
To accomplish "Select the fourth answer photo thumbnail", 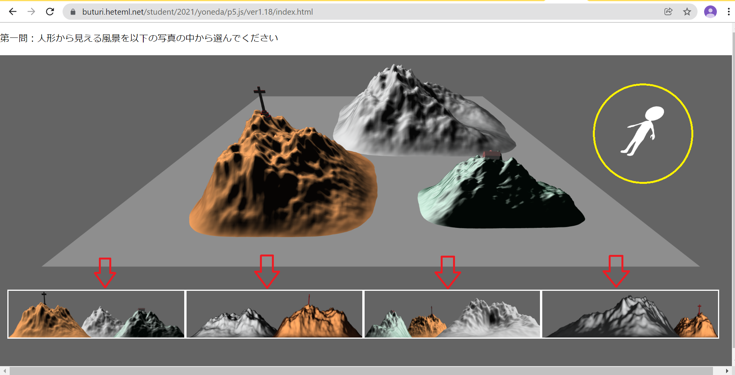I will pyautogui.click(x=630, y=314).
